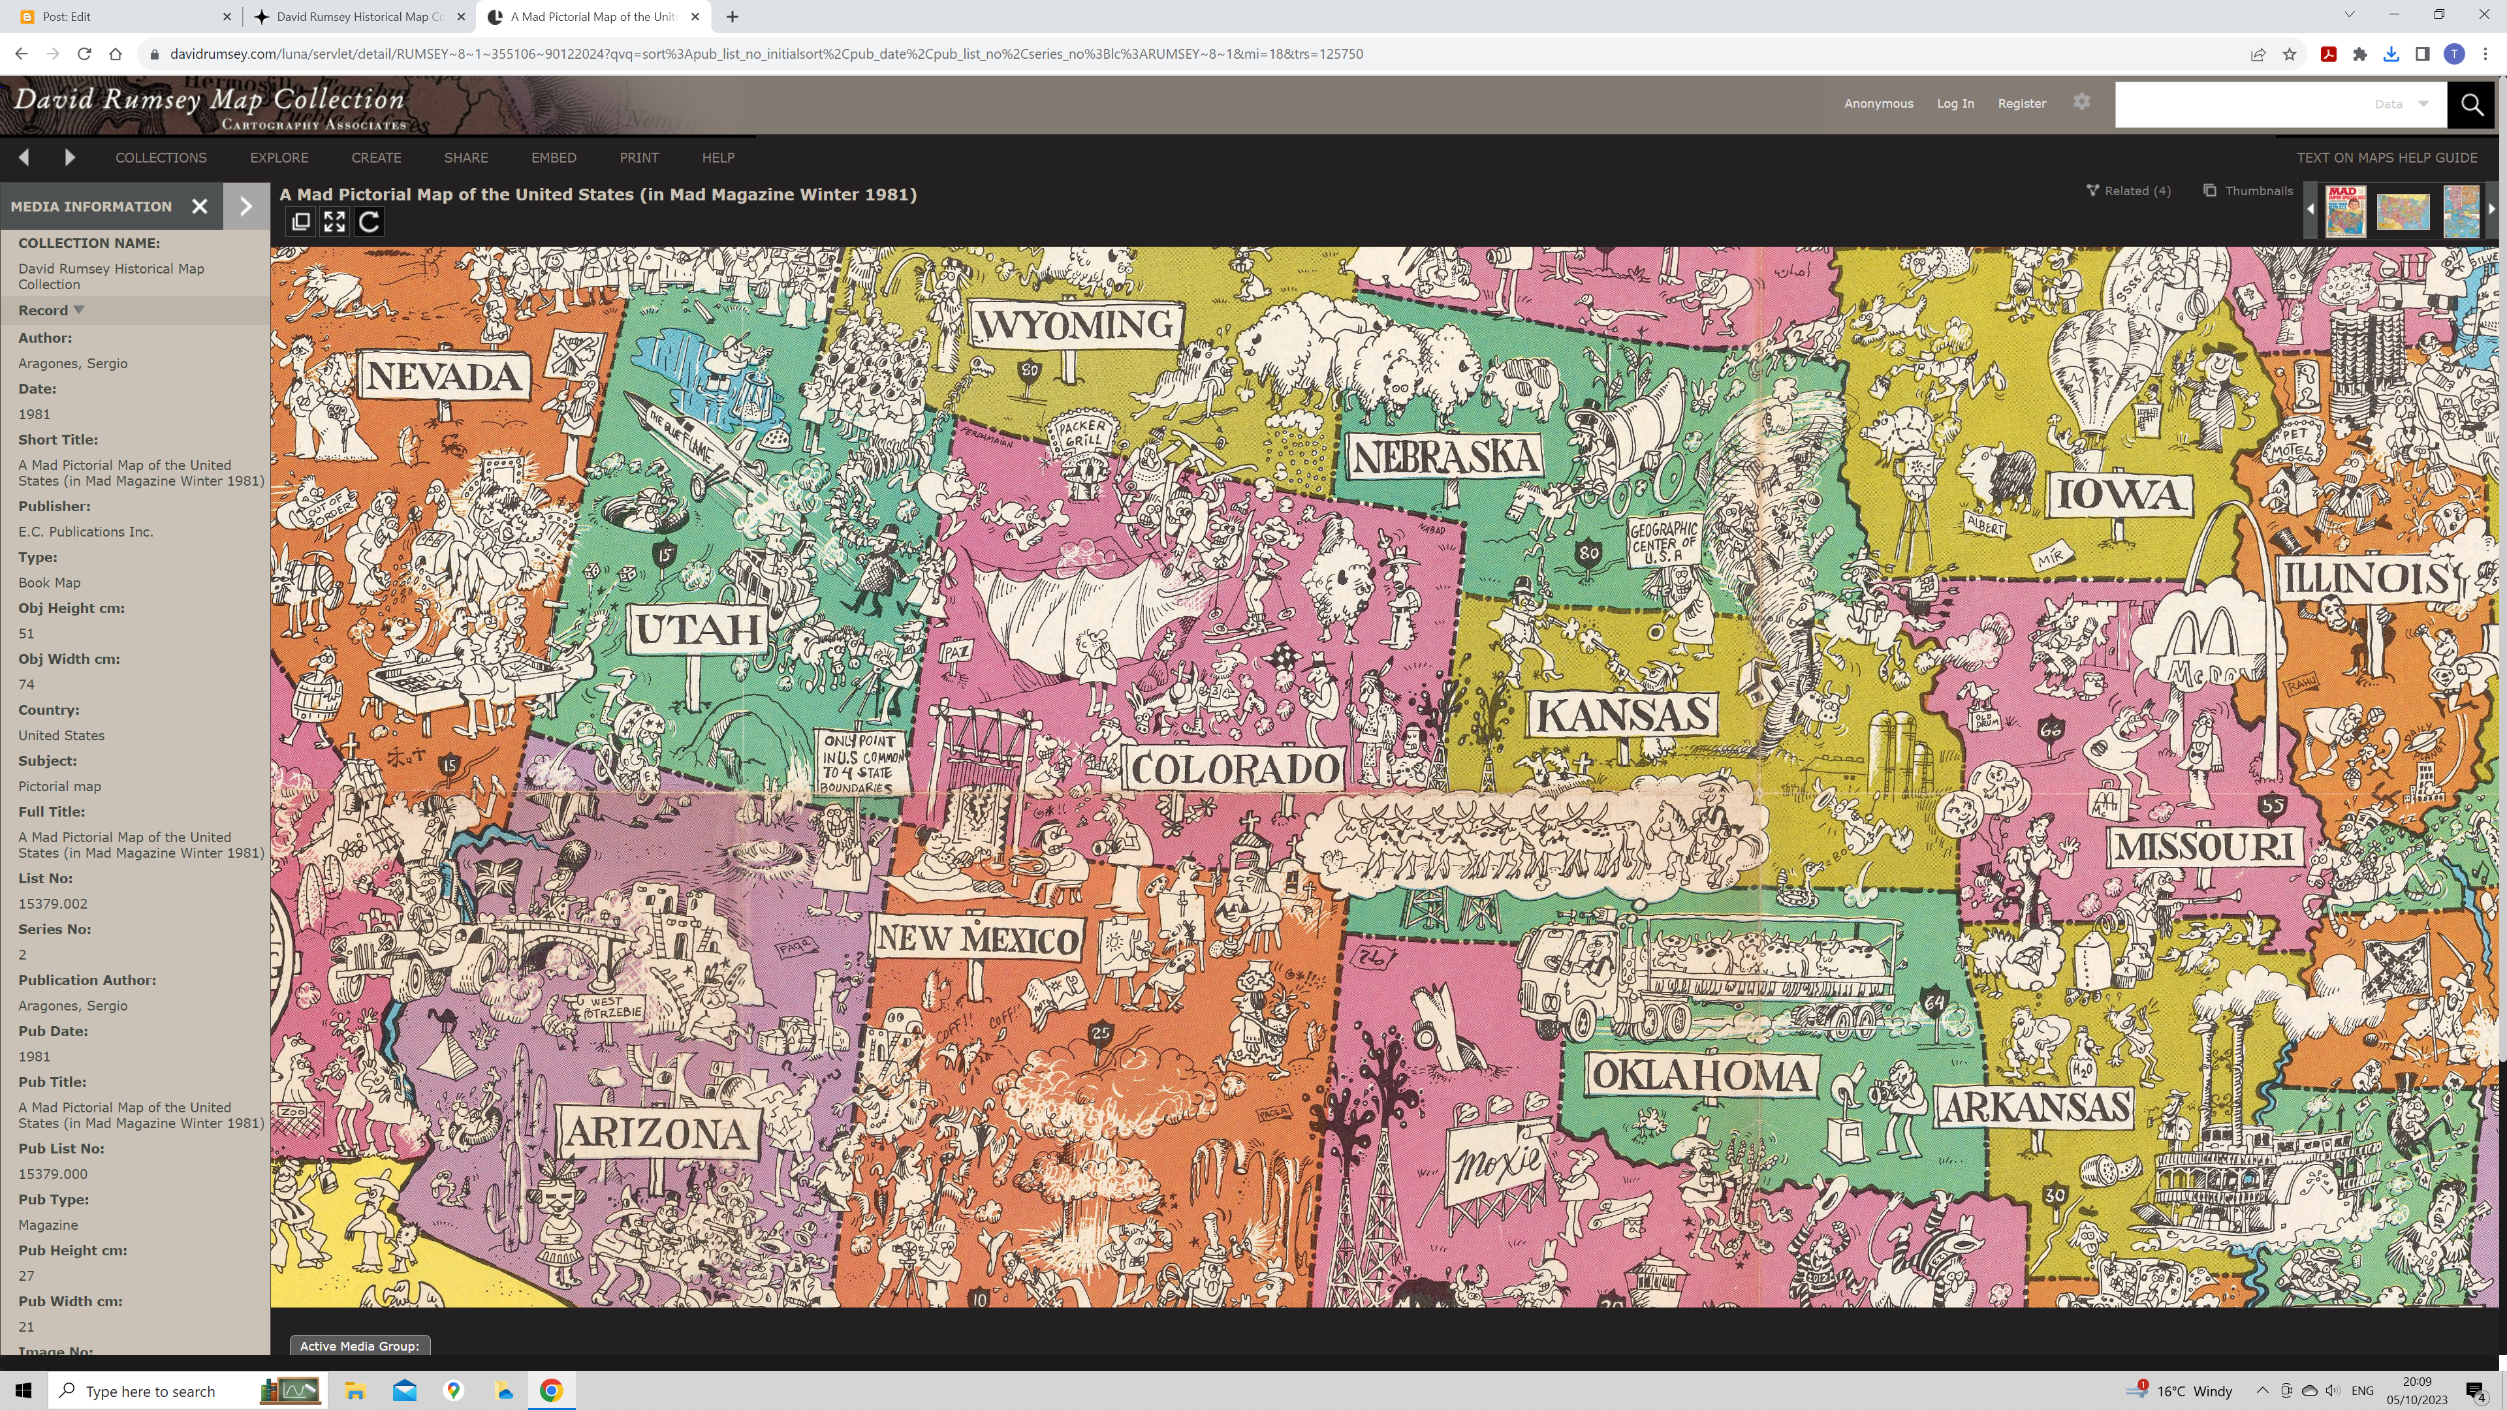This screenshot has width=2507, height=1410.
Task: Open the settings gear icon
Action: pyautogui.click(x=2081, y=101)
